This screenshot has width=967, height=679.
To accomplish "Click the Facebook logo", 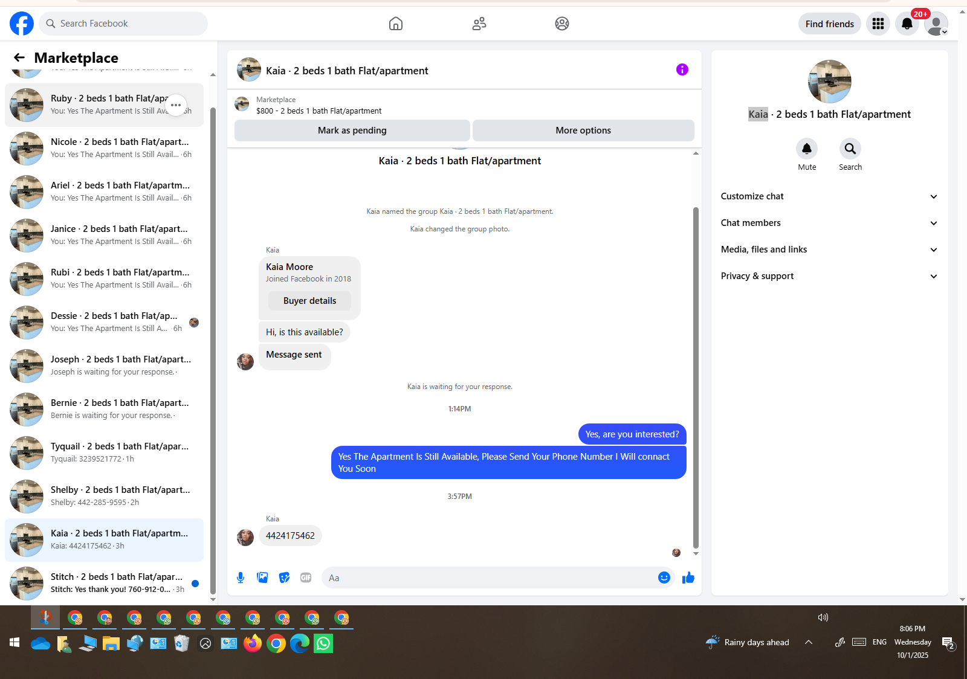I will (22, 24).
